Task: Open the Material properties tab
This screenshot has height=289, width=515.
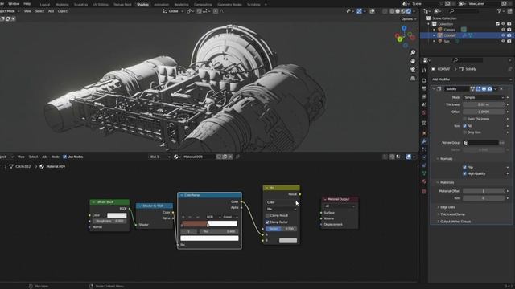Action: tap(424, 181)
